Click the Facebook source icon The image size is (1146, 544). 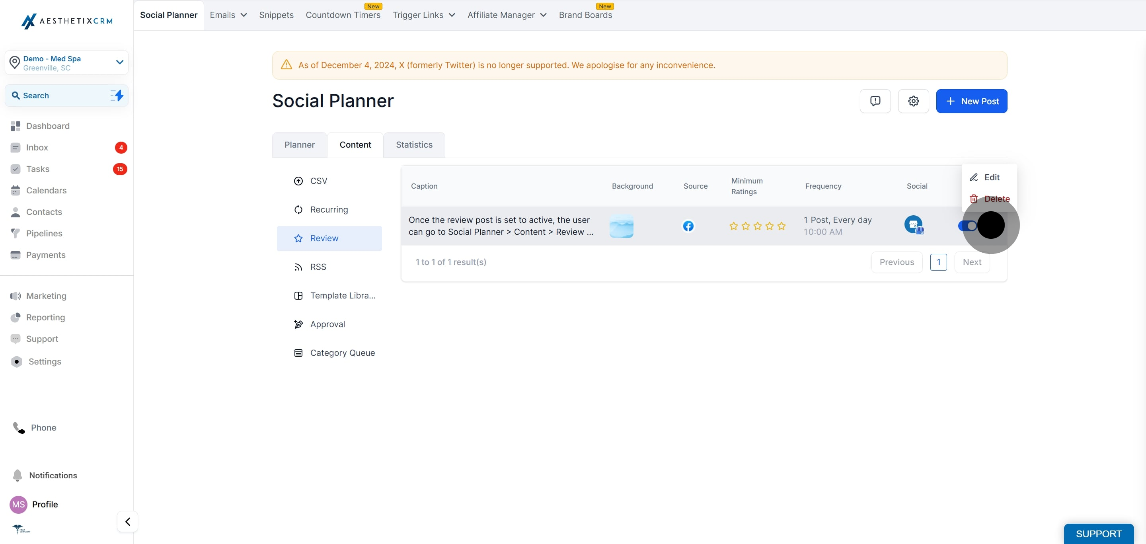pos(688,226)
